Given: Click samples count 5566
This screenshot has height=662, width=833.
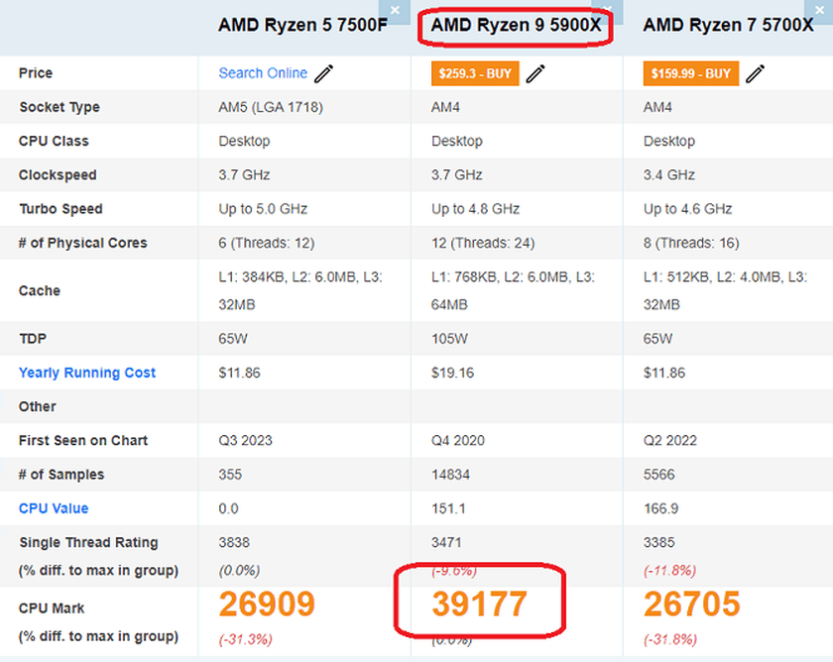Looking at the screenshot, I should pyautogui.click(x=659, y=475).
